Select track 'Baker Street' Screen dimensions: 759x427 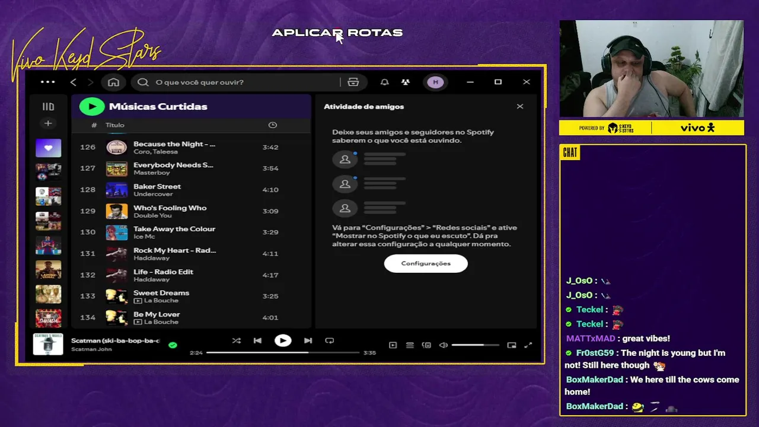[157, 186]
